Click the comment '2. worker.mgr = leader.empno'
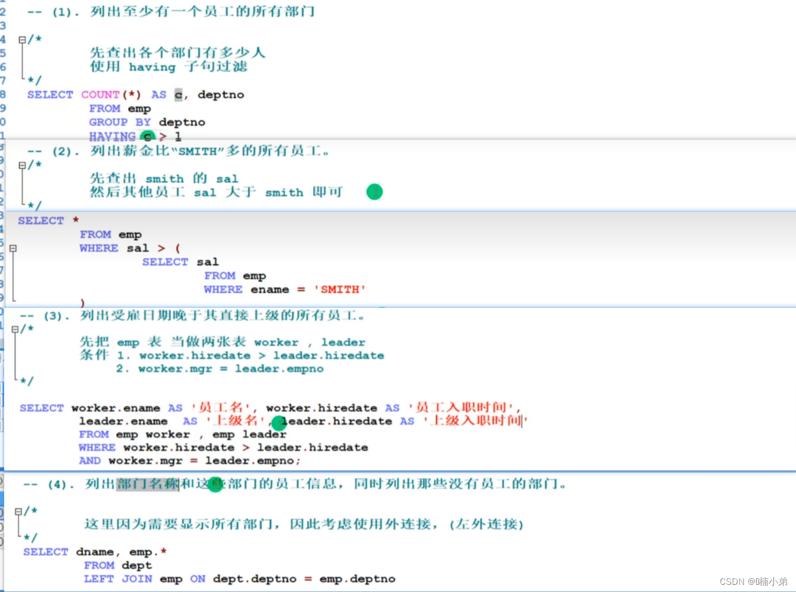Image resolution: width=796 pixels, height=592 pixels. [220, 369]
